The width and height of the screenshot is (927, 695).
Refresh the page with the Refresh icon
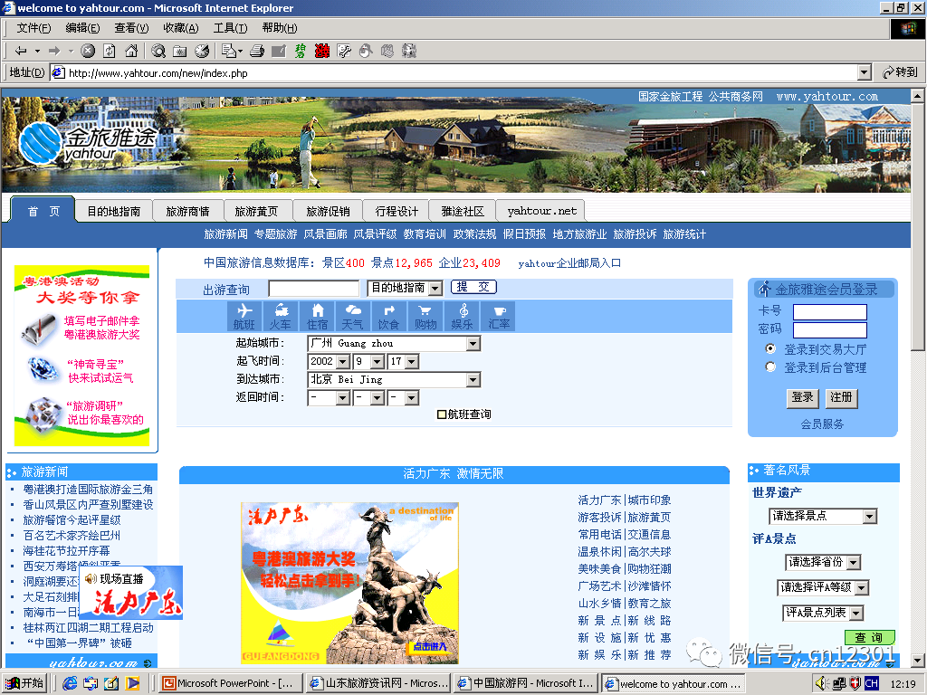[x=110, y=51]
